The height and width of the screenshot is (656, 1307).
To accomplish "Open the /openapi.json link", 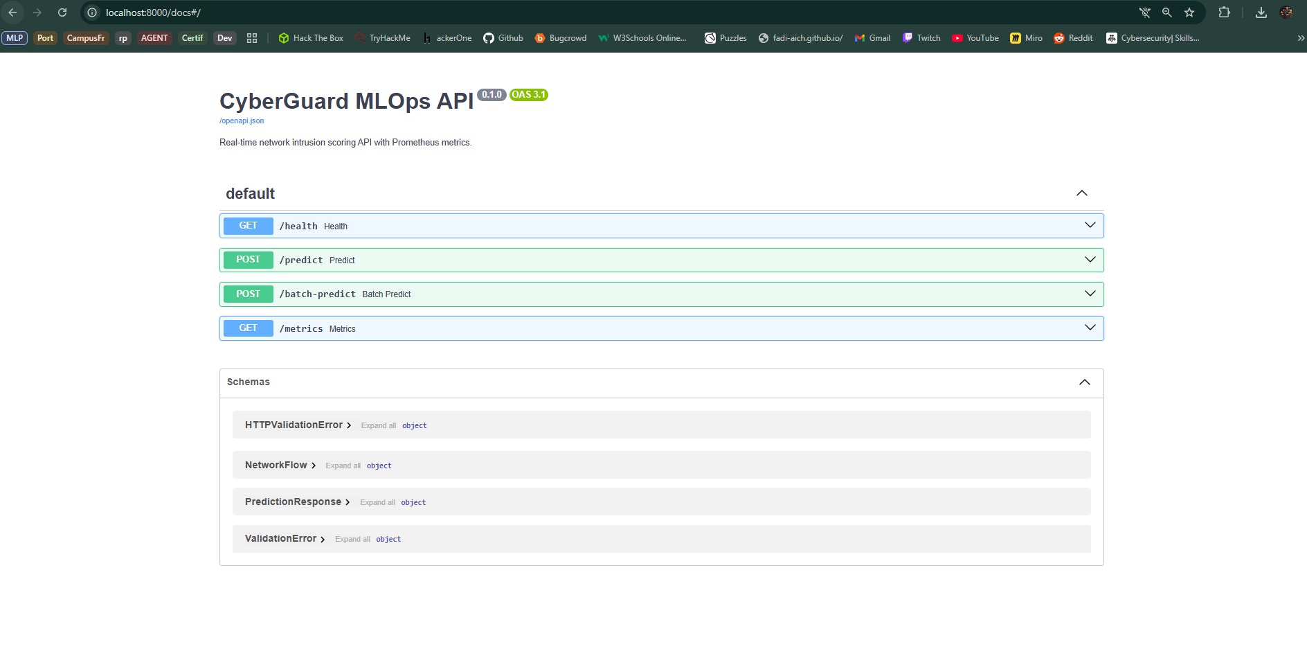I will pos(242,121).
